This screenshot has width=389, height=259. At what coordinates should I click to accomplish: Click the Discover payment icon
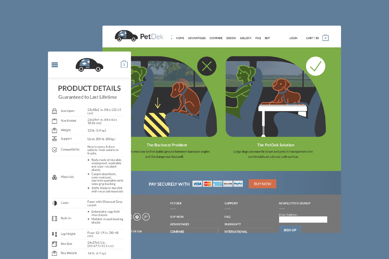click(228, 184)
